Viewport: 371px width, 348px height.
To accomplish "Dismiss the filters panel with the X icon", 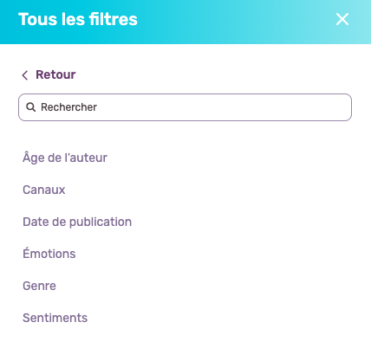I will pyautogui.click(x=342, y=19).
